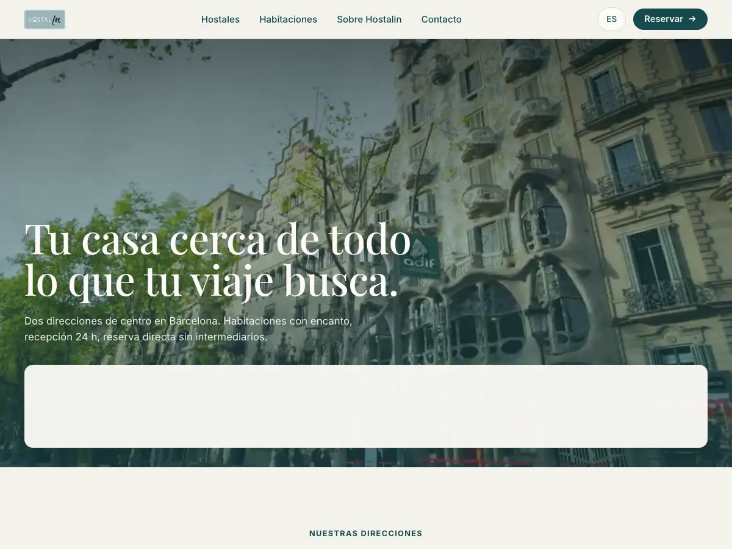Click the Reservar button
This screenshot has width=732, height=549.
click(x=670, y=19)
